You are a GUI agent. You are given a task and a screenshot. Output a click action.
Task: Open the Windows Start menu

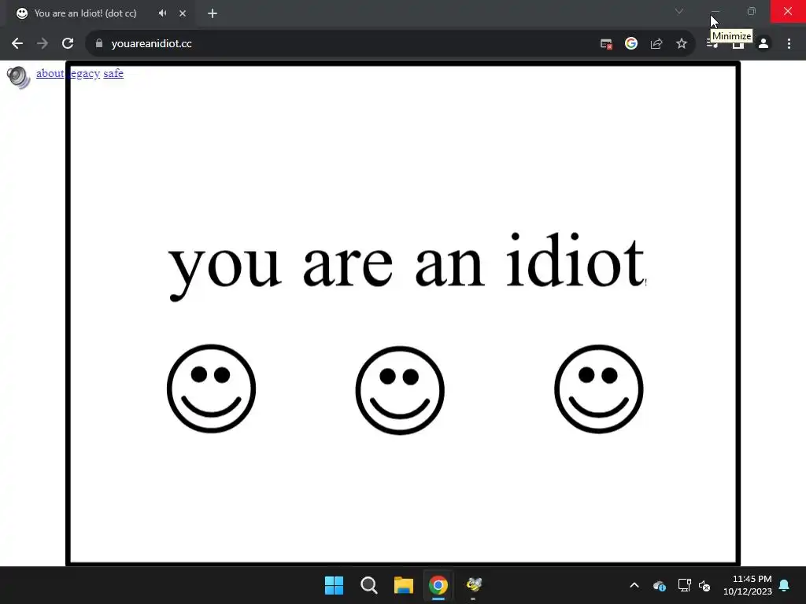click(x=334, y=585)
